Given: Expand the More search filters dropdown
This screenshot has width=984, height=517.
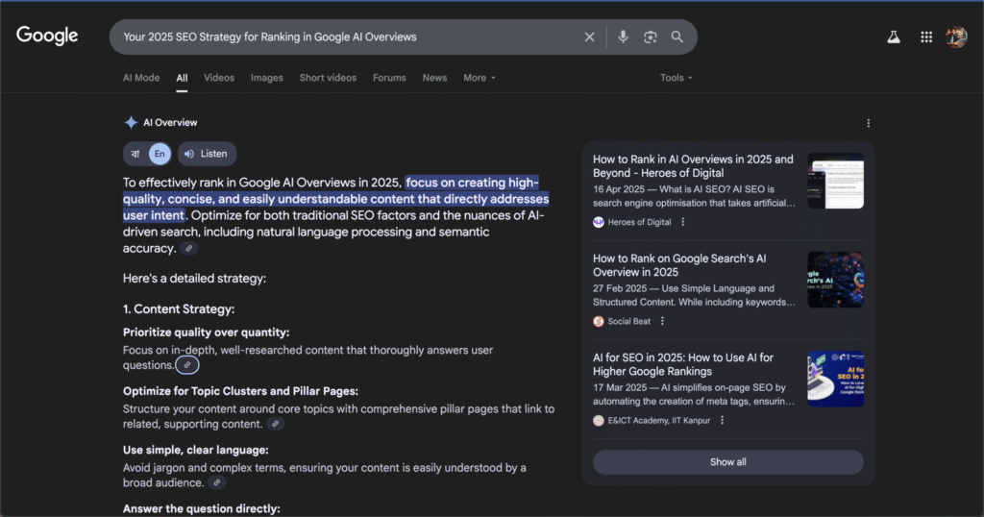Looking at the screenshot, I should pyautogui.click(x=480, y=78).
